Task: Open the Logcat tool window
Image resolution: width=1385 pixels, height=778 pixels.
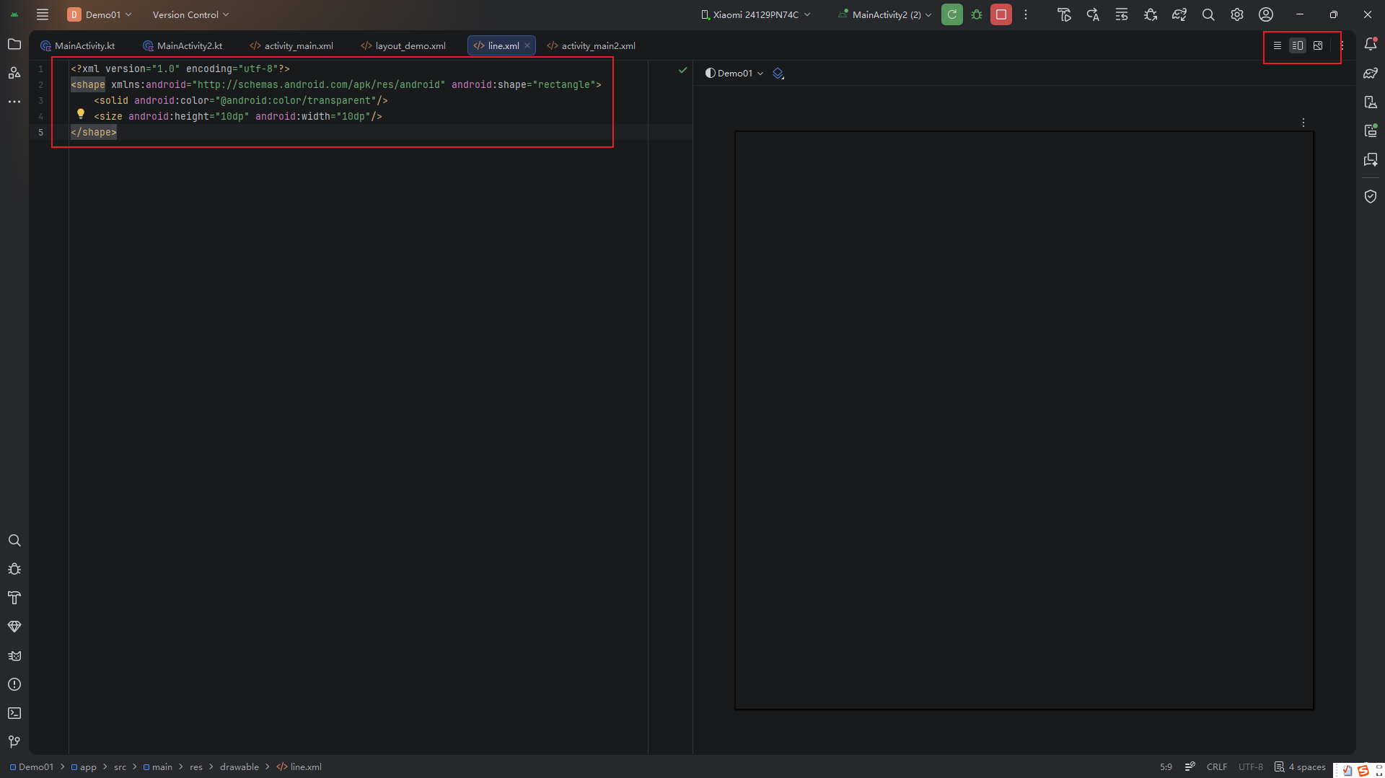Action: [x=14, y=655]
